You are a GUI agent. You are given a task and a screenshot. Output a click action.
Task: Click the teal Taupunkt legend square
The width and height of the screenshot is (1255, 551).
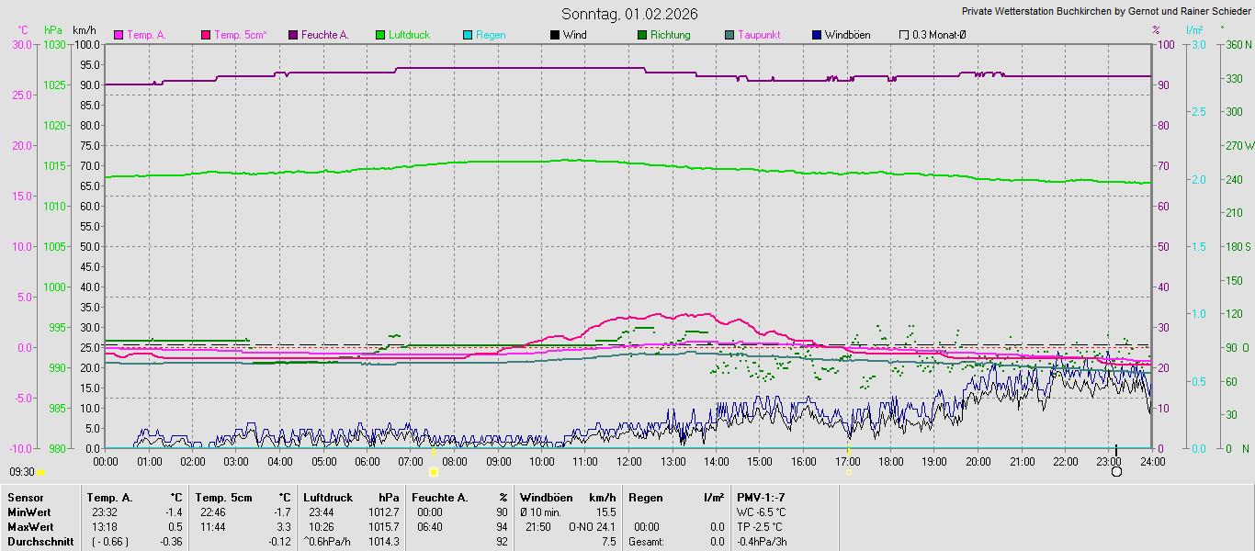[729, 35]
